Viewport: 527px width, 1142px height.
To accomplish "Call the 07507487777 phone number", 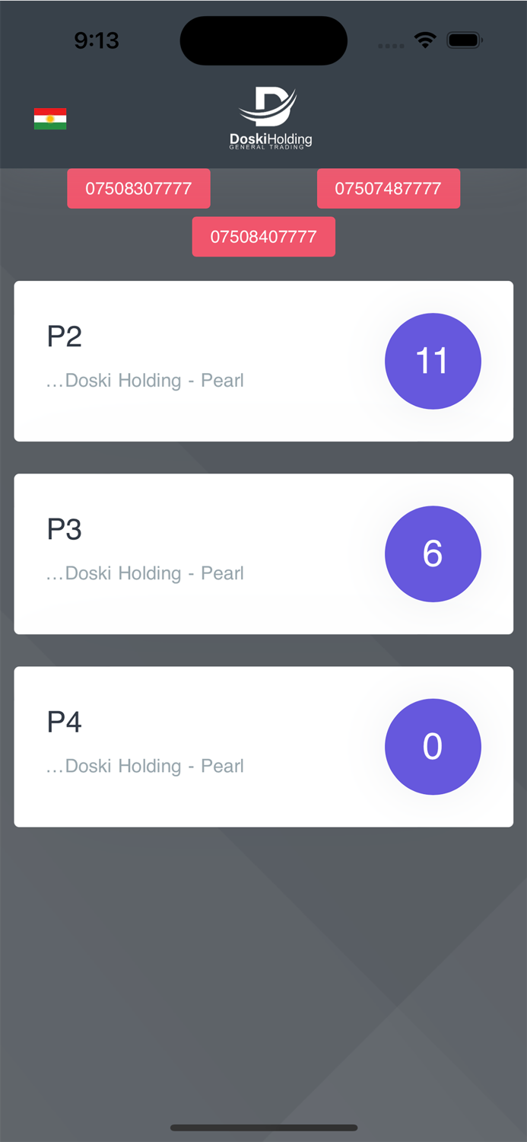I will coord(389,188).
